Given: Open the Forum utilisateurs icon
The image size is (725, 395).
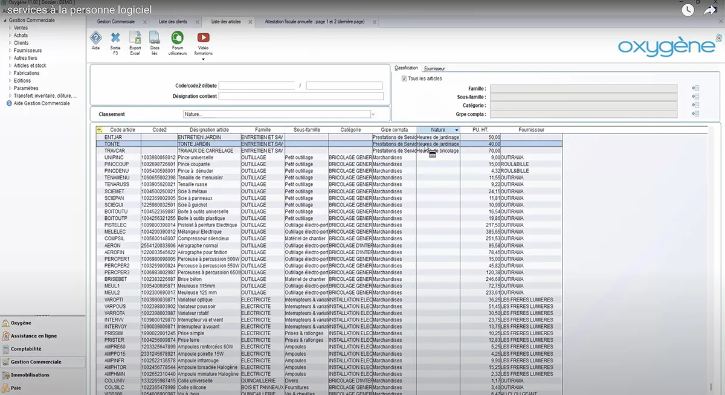Looking at the screenshot, I should 177,38.
